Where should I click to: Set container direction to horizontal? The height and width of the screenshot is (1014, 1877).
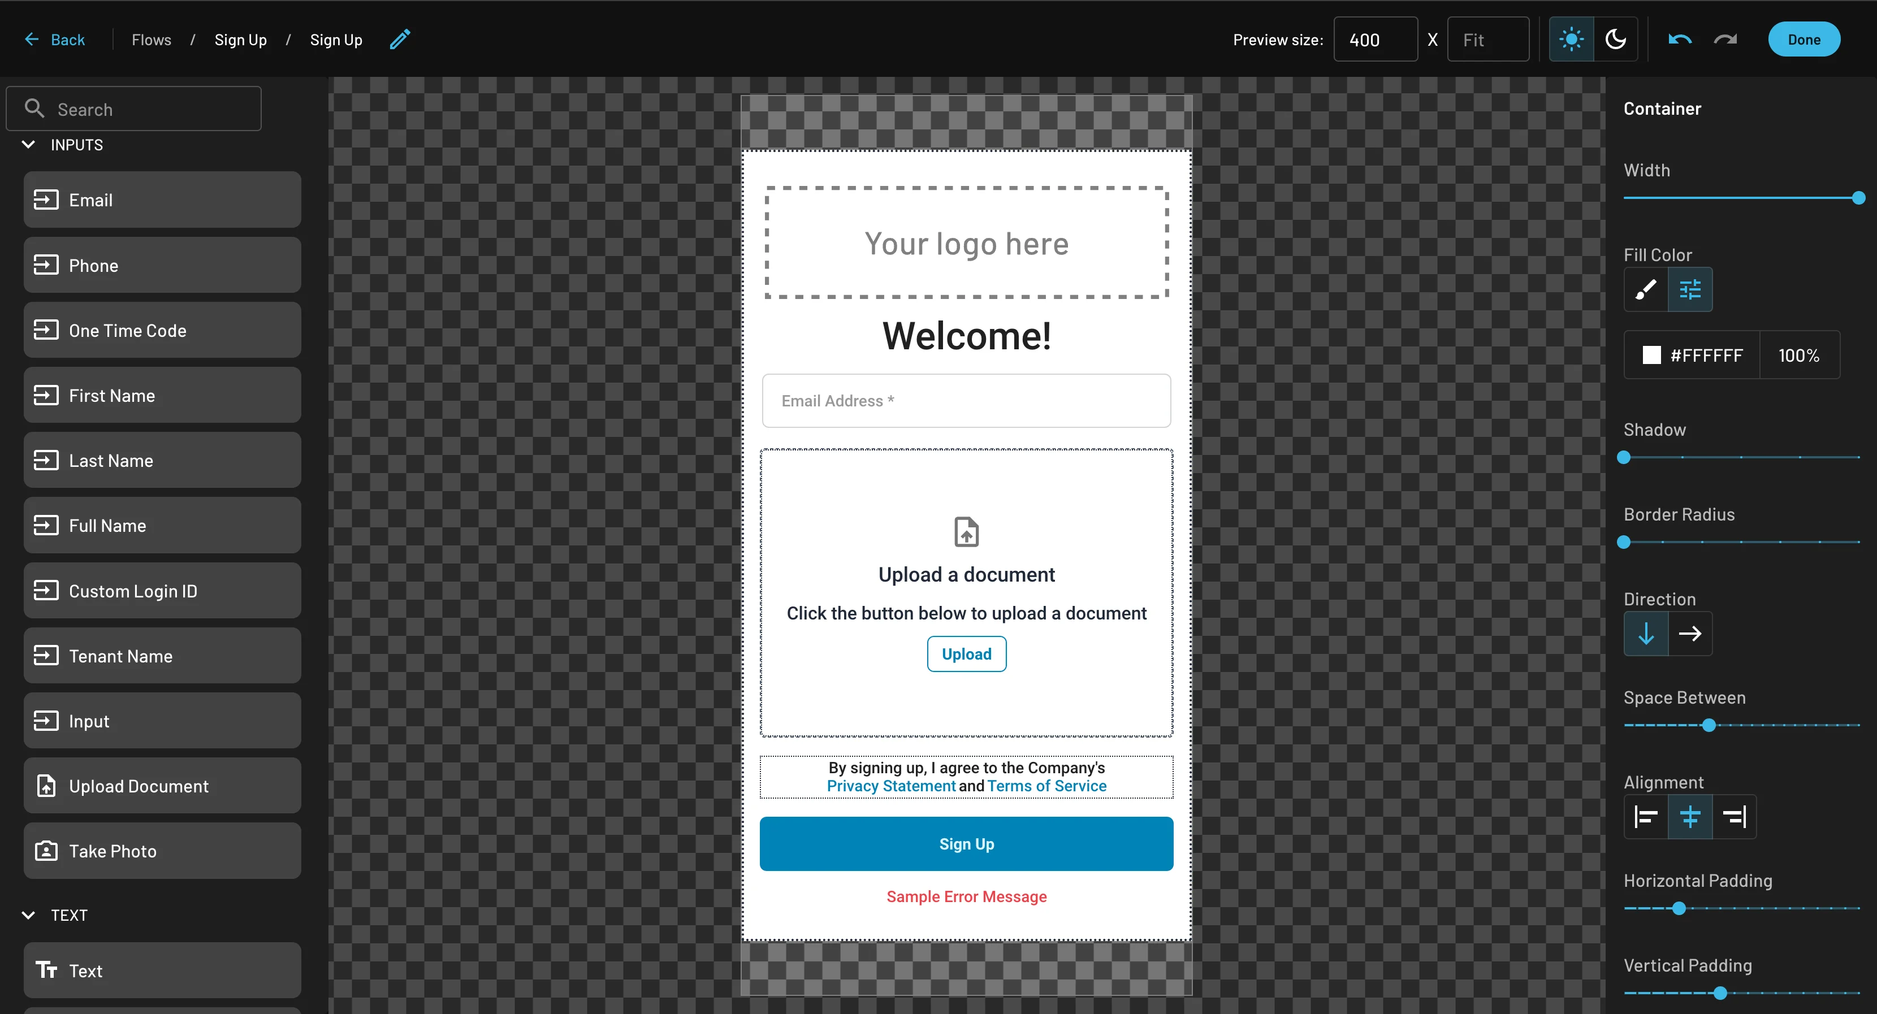pyautogui.click(x=1691, y=634)
